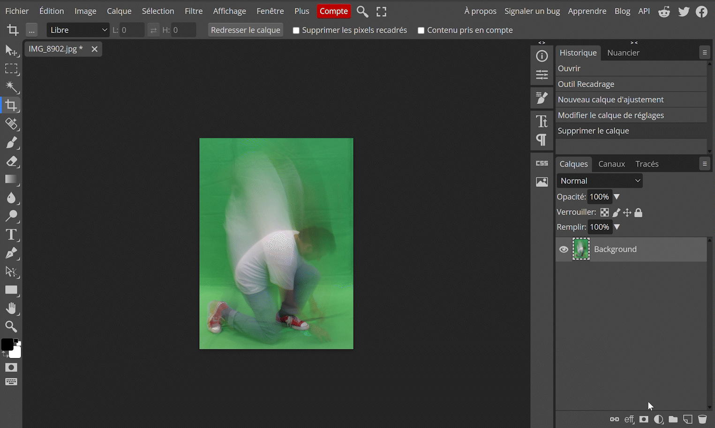Toggle Quick Mask mode
715x428 pixels.
coord(11,368)
